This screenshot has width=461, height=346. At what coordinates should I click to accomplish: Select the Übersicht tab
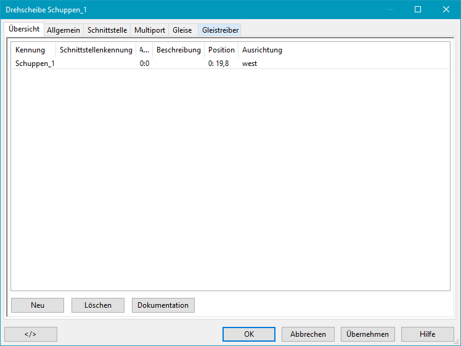pyautogui.click(x=25, y=29)
